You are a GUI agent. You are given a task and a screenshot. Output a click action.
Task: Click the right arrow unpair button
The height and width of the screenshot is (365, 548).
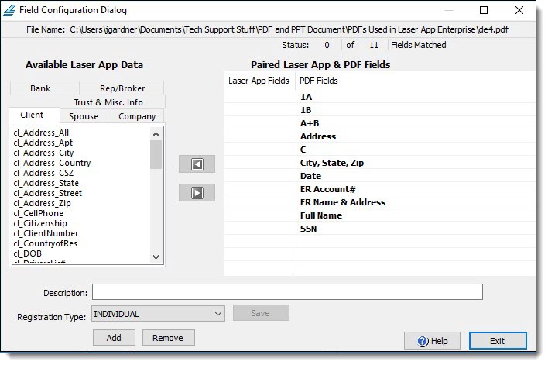197,192
